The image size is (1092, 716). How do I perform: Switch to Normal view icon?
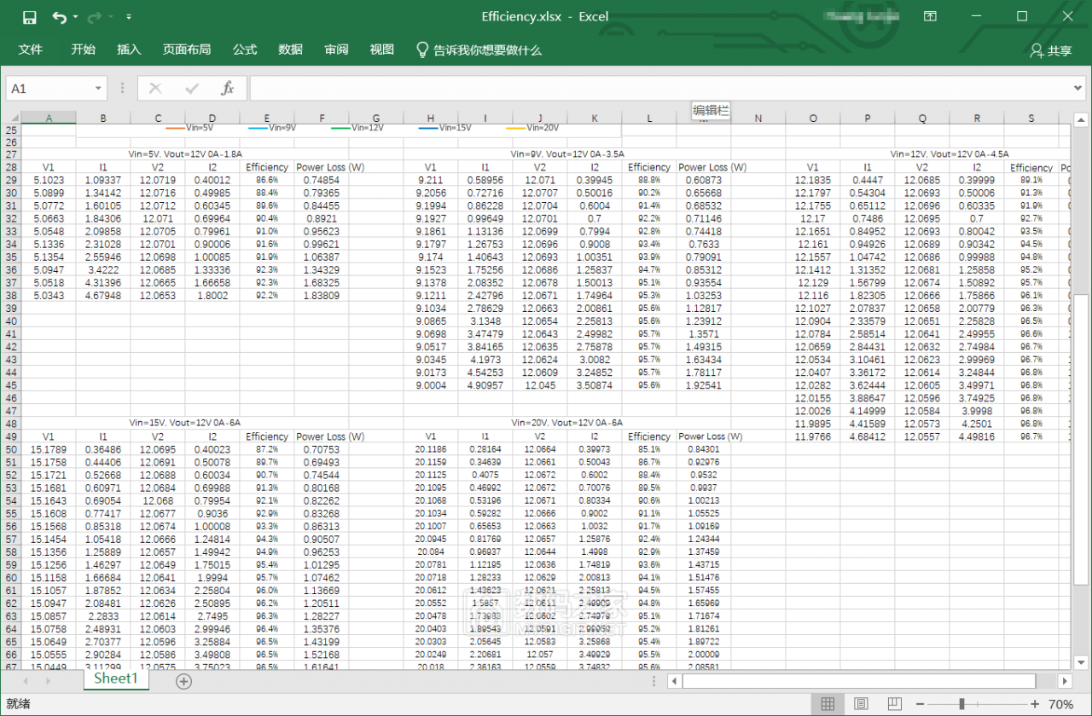[x=827, y=704]
